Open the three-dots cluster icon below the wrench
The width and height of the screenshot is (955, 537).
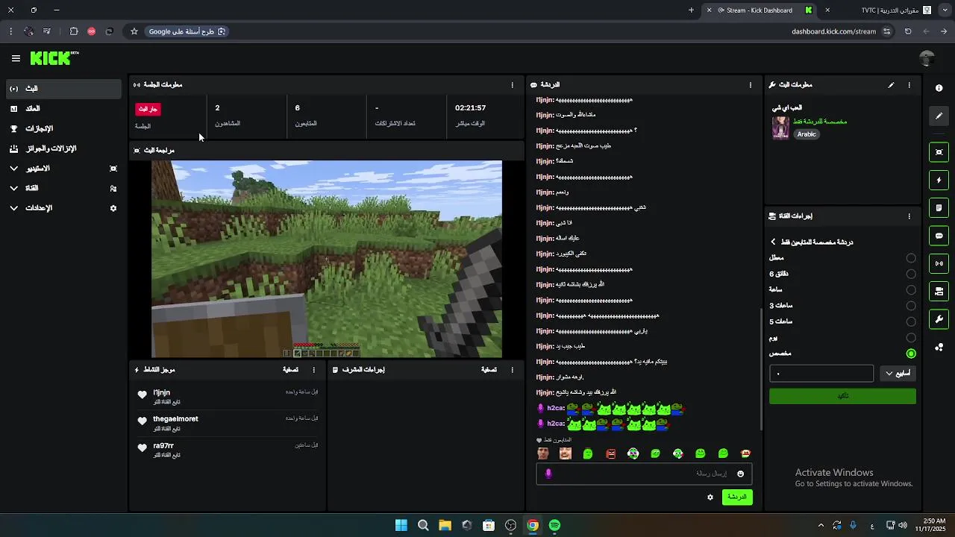click(939, 347)
